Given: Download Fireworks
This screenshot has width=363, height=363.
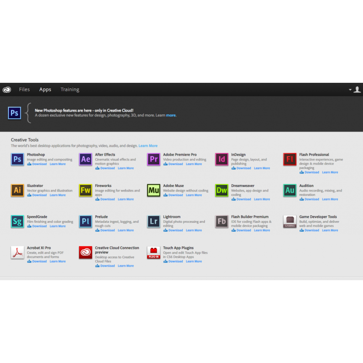Looking at the screenshot, I should tap(105, 199).
